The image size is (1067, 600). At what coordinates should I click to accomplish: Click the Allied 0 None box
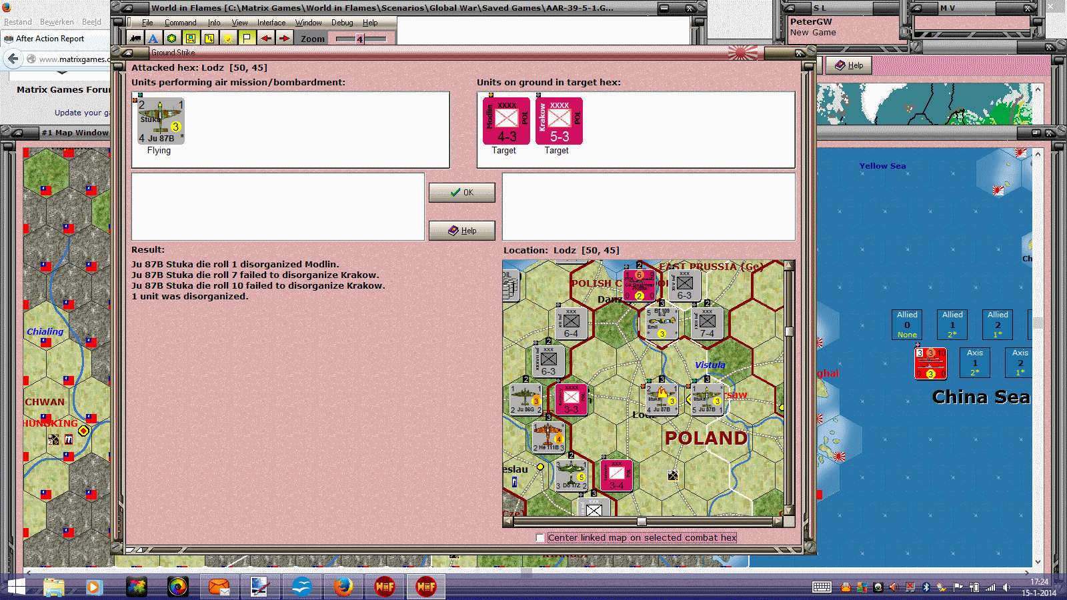907,325
